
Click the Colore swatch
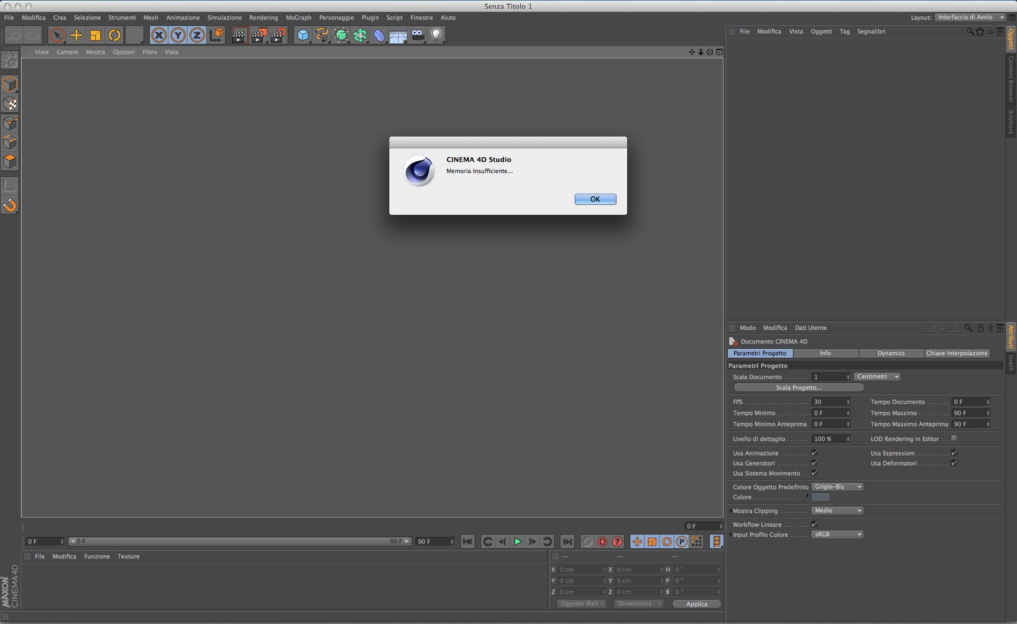point(820,497)
